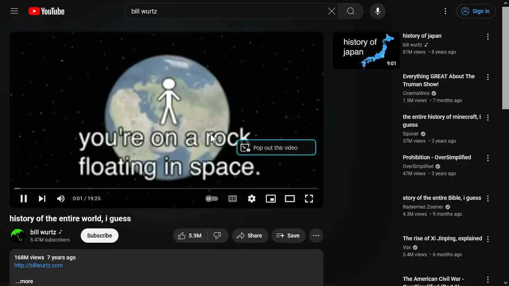Click the 168M views 7 years ago text
Viewport: 509px width, 286px height.
pyautogui.click(x=45, y=257)
